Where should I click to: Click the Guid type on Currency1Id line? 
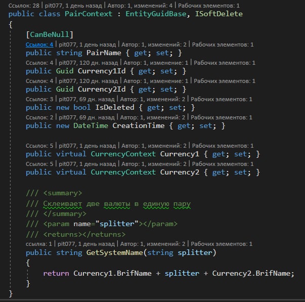click(x=65, y=71)
